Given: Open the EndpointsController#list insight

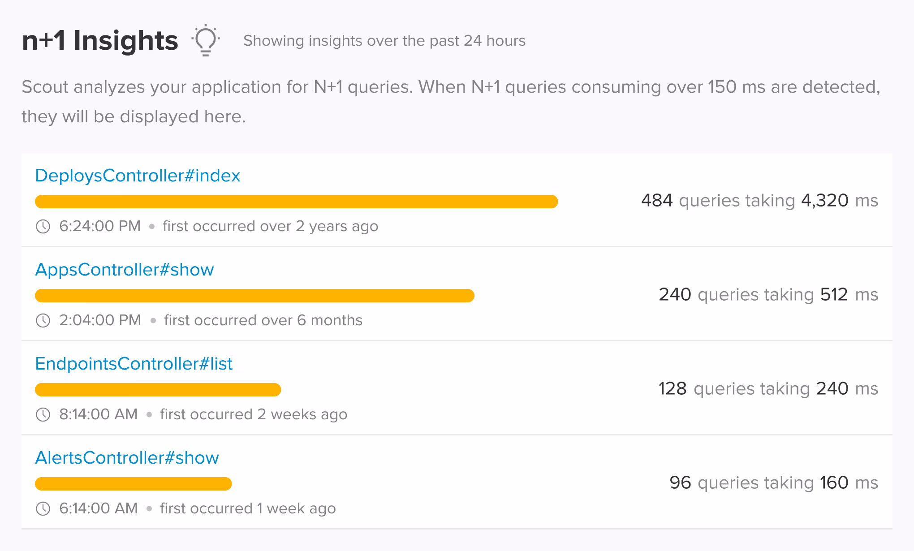Looking at the screenshot, I should point(134,363).
